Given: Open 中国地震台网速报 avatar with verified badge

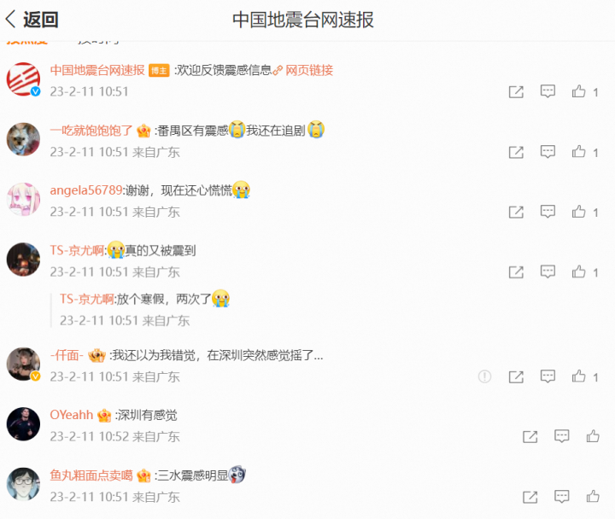Looking at the screenshot, I should [x=24, y=79].
